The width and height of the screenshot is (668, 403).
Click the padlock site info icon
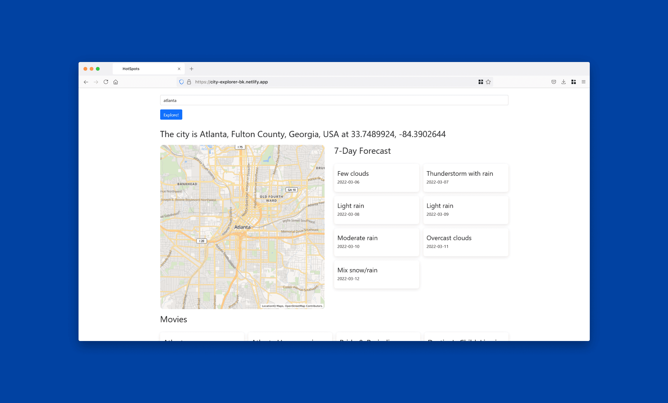point(189,82)
